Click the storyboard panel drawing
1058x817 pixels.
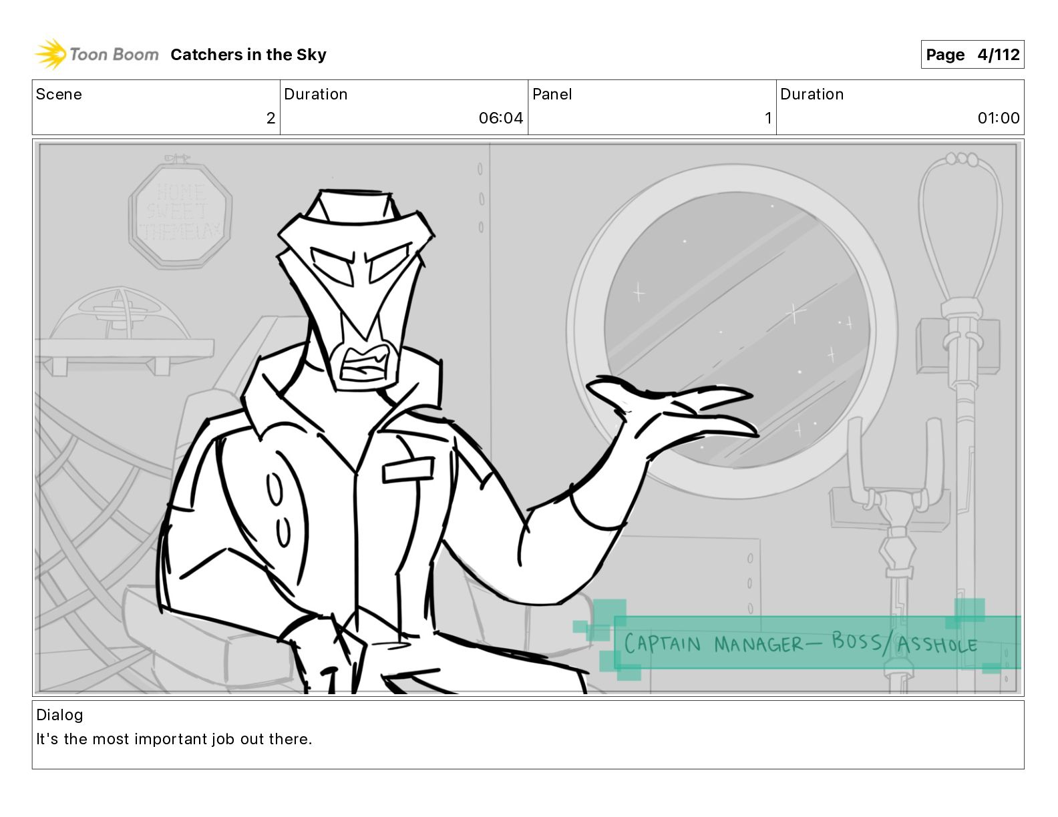click(x=528, y=418)
